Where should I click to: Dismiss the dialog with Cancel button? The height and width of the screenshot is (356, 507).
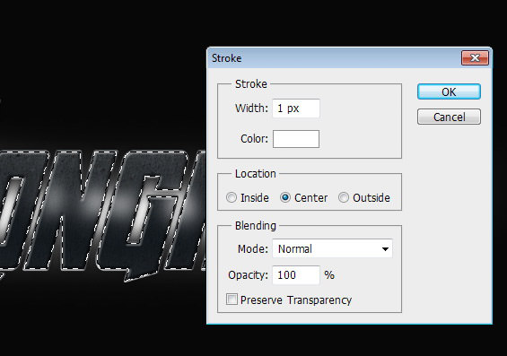pyautogui.click(x=449, y=117)
